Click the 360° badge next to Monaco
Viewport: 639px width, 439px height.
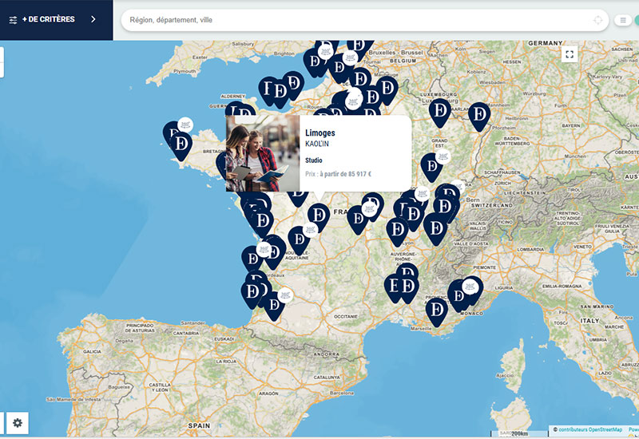(x=470, y=287)
